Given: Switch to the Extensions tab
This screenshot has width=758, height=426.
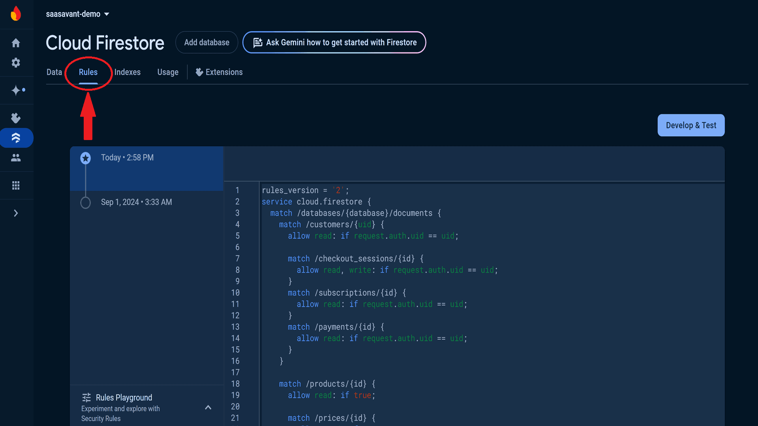Looking at the screenshot, I should pyautogui.click(x=219, y=72).
